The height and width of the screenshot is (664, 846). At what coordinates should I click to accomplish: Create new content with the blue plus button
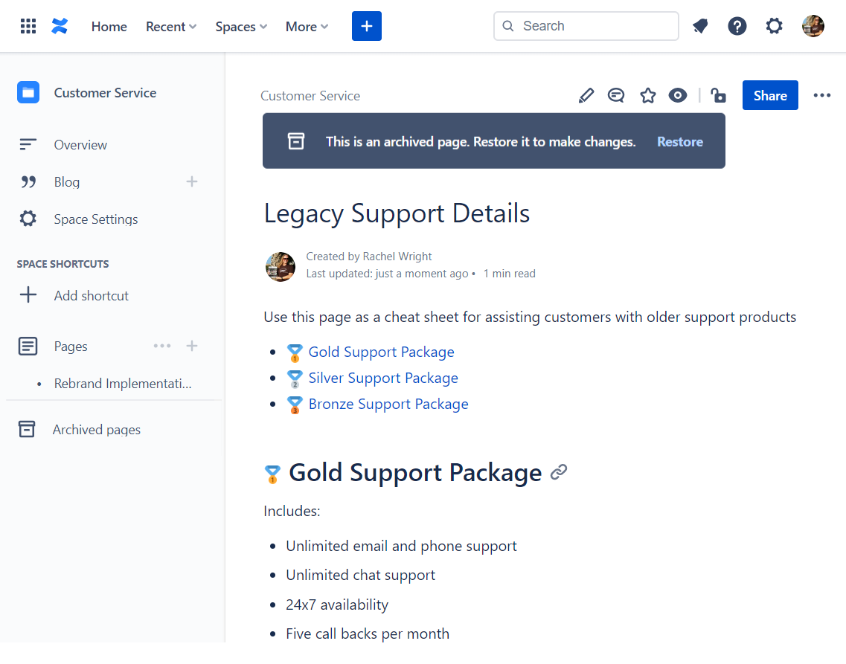click(x=366, y=25)
